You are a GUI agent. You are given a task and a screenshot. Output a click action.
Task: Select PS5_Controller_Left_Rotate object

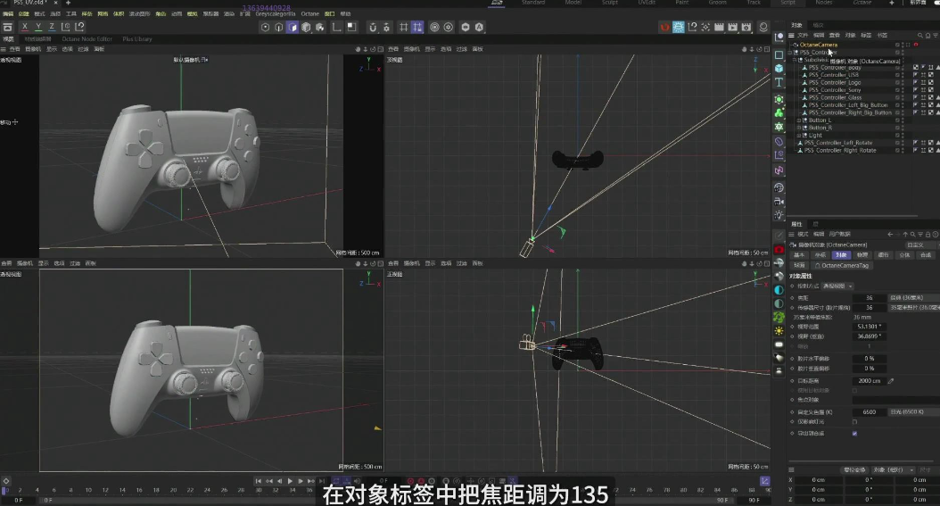coord(838,143)
